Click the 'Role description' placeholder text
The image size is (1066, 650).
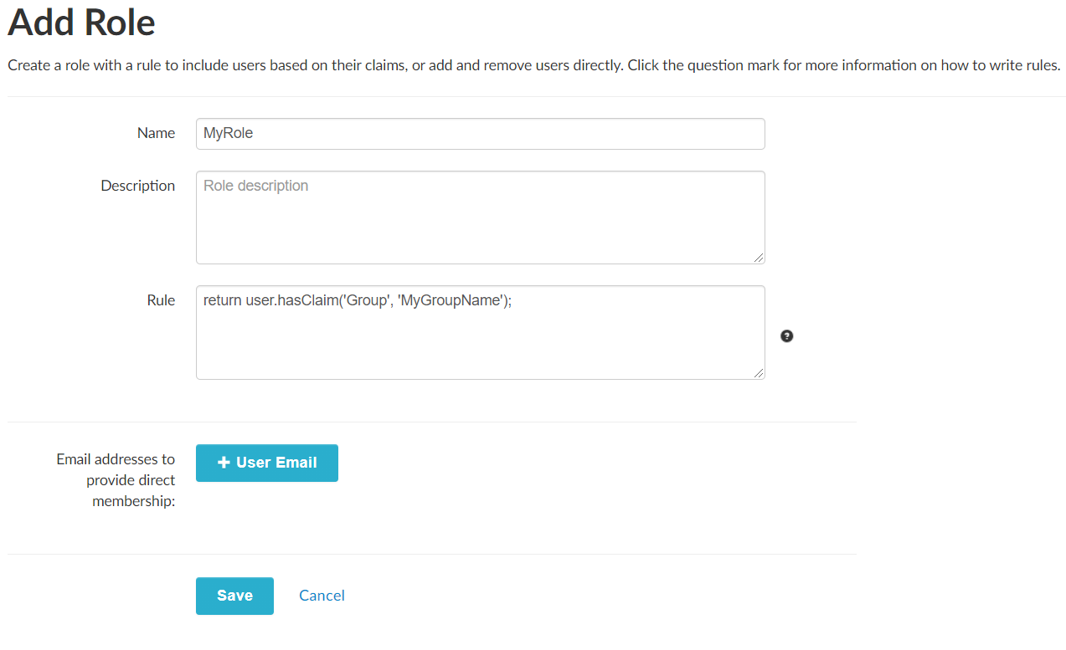[256, 186]
